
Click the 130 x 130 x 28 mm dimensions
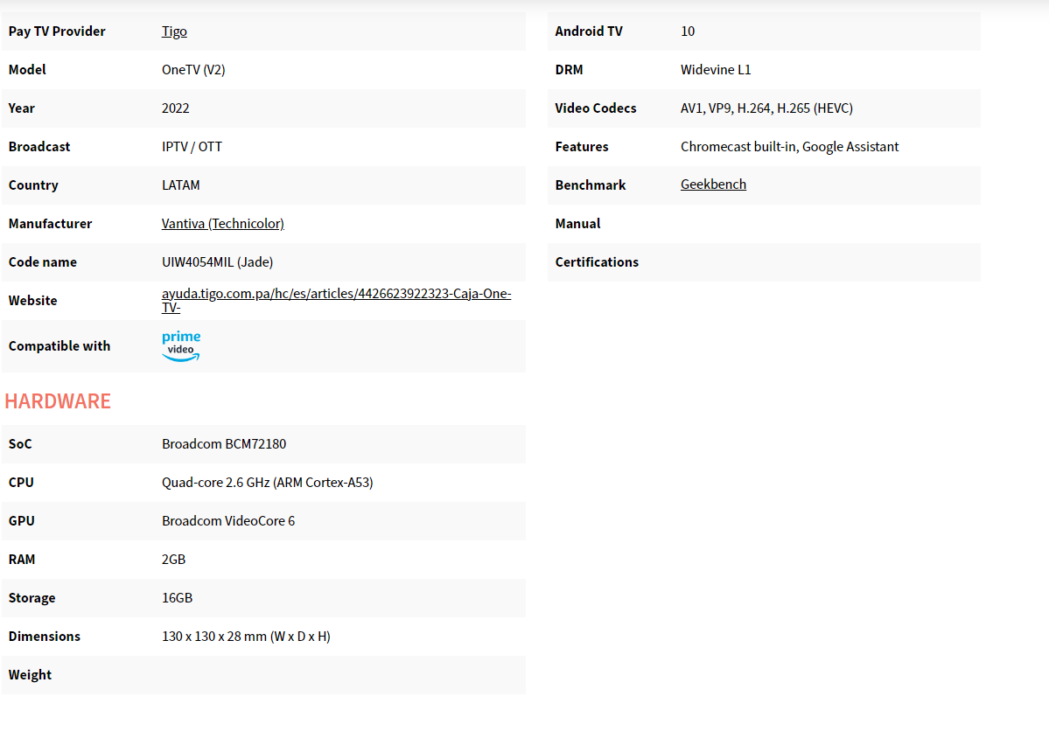(x=246, y=637)
